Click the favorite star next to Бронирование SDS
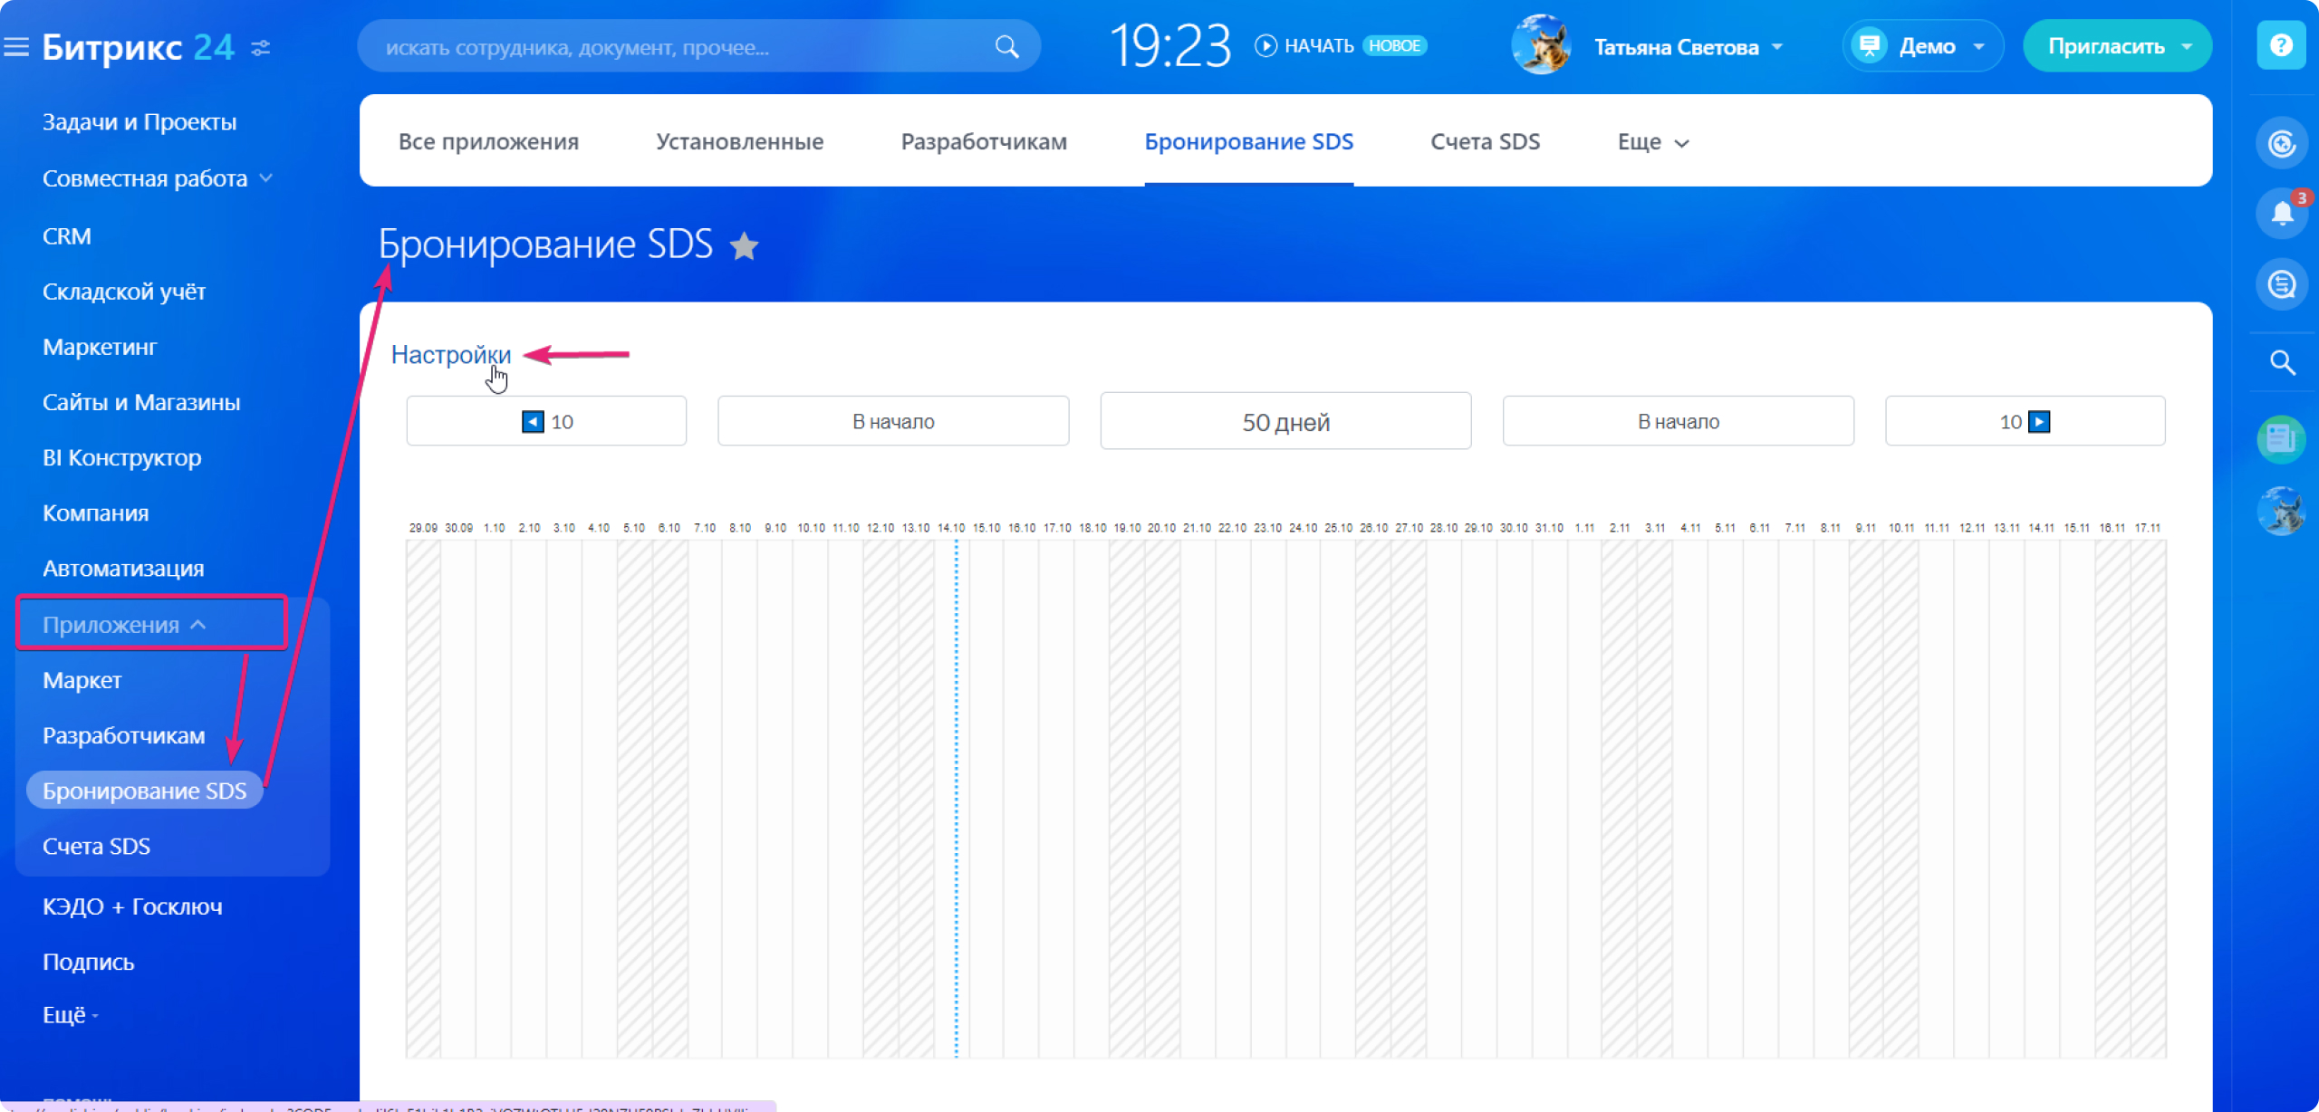2319x1112 pixels. pyautogui.click(x=744, y=245)
